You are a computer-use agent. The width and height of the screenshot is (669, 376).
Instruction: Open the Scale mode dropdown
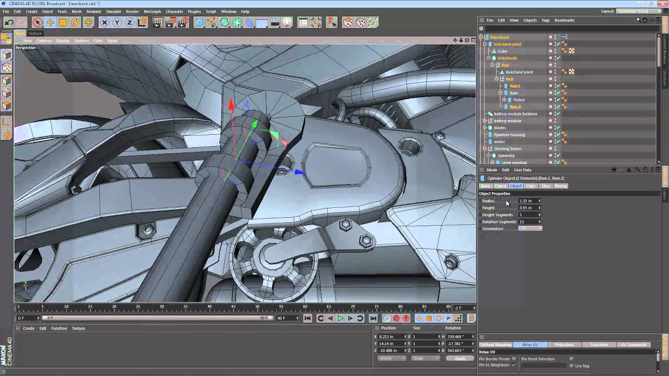click(425, 359)
